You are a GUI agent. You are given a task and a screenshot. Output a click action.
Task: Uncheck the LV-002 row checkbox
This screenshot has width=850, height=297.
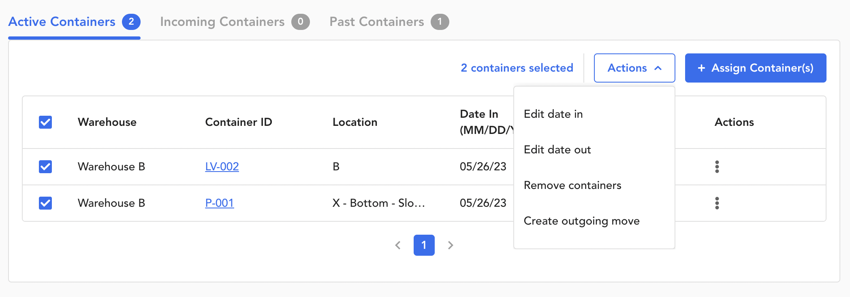[45, 167]
